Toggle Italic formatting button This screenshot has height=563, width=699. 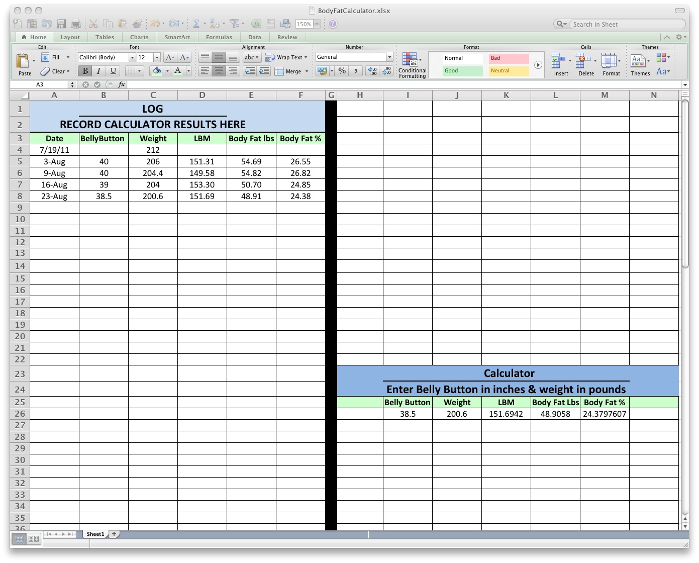pyautogui.click(x=99, y=71)
